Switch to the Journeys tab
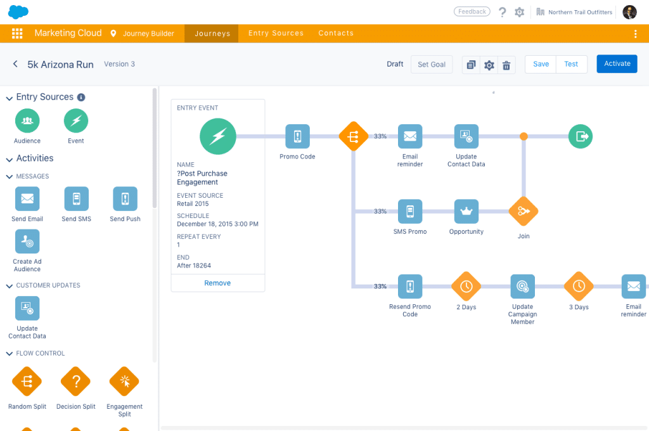The image size is (649, 431). tap(212, 34)
